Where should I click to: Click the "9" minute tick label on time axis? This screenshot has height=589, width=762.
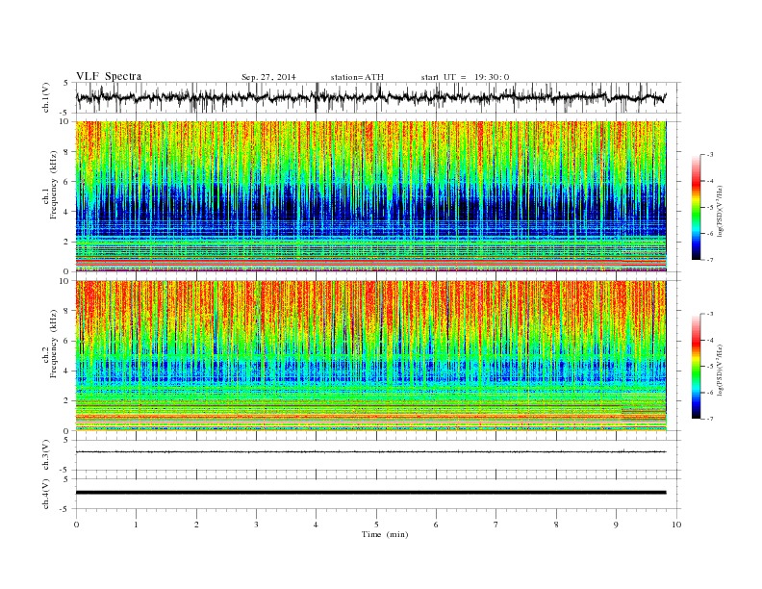pos(616,525)
